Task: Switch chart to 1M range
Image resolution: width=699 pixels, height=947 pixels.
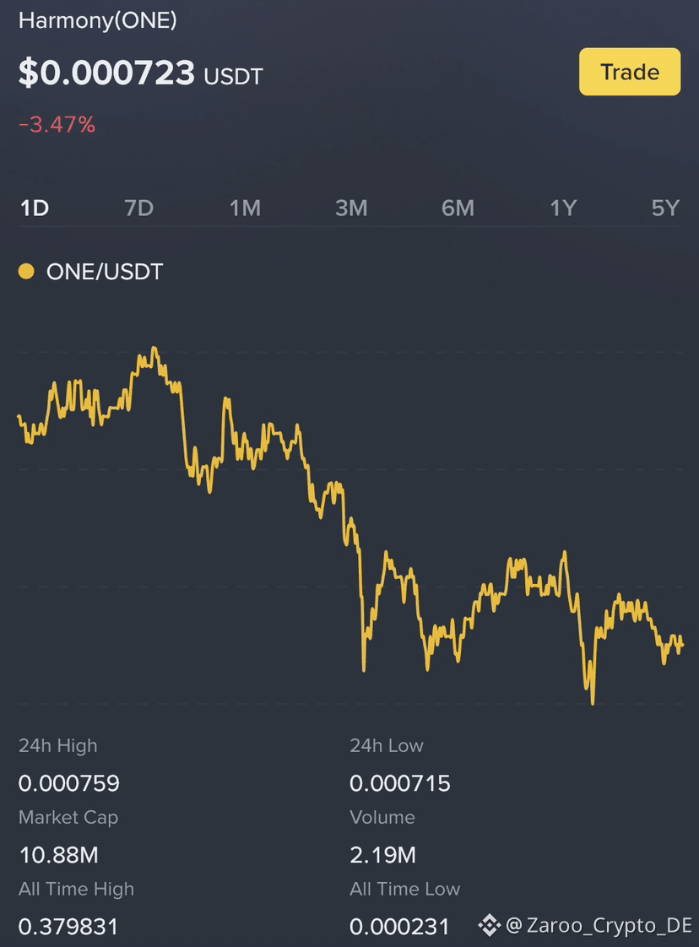Action: click(x=245, y=208)
